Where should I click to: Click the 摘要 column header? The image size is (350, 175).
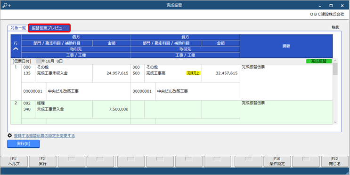(286, 46)
